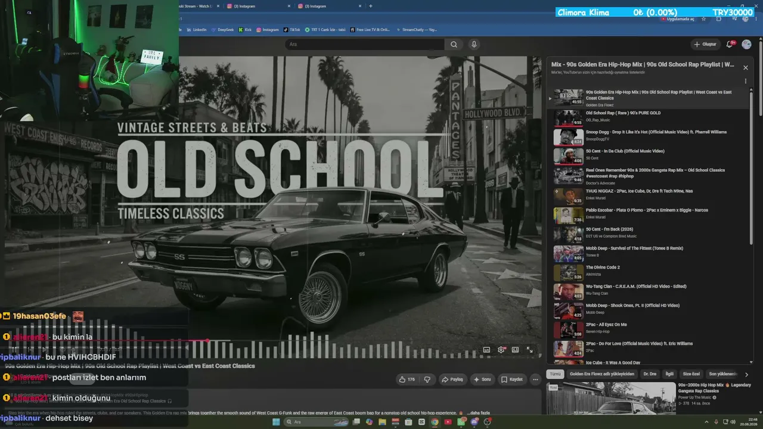This screenshot has width=763, height=429.
Task: Play Wu-Tang Clan - C.R.E.A.M. from playlist
Action: (x=649, y=291)
